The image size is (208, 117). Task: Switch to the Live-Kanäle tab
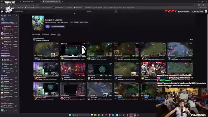click(36, 34)
